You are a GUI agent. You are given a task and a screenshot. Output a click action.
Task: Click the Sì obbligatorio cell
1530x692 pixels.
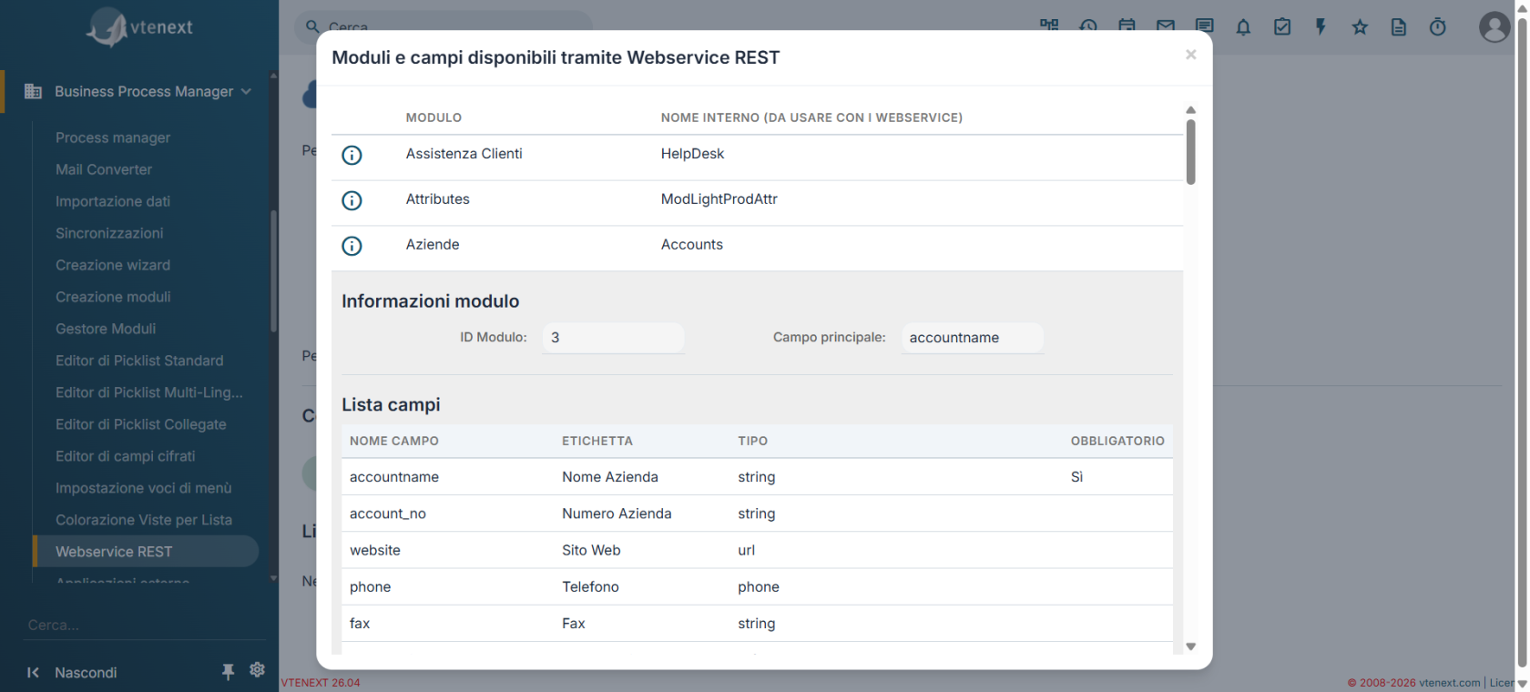pos(1077,477)
